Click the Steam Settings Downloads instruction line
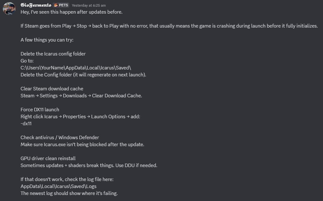 pos(81,96)
